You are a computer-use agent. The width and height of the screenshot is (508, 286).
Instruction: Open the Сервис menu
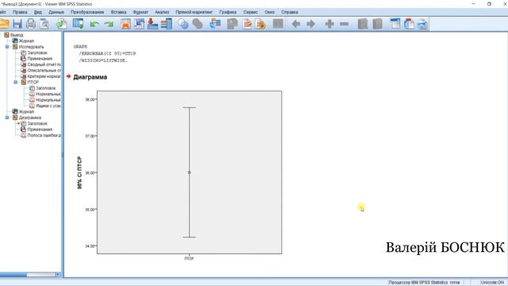point(251,12)
